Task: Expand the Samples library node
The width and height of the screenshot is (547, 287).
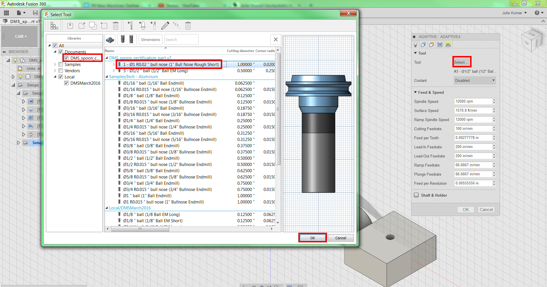Action: [x=55, y=65]
